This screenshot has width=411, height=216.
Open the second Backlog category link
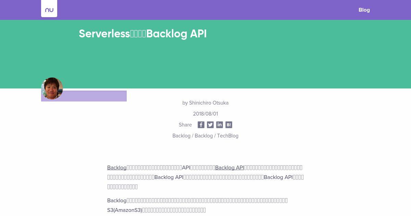204,136
